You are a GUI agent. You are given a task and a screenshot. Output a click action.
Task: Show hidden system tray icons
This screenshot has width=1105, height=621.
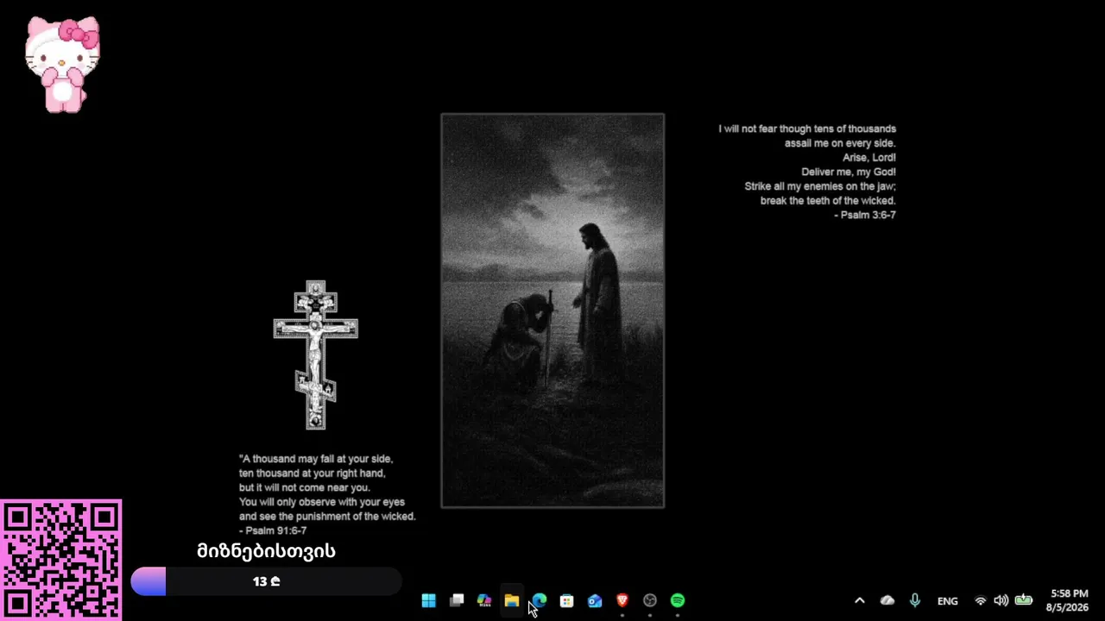point(860,600)
